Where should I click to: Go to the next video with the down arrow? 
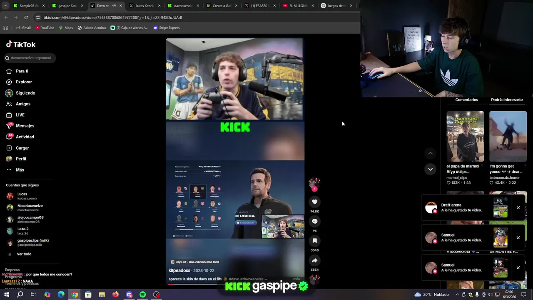tap(430, 169)
